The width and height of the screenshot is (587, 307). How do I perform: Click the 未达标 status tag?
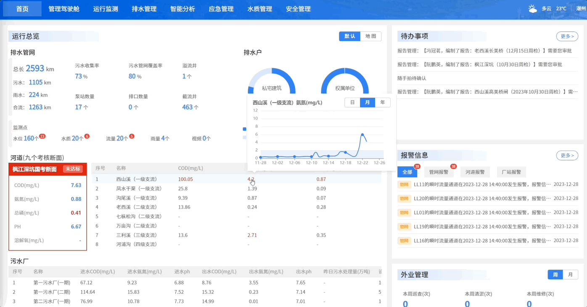pos(73,169)
